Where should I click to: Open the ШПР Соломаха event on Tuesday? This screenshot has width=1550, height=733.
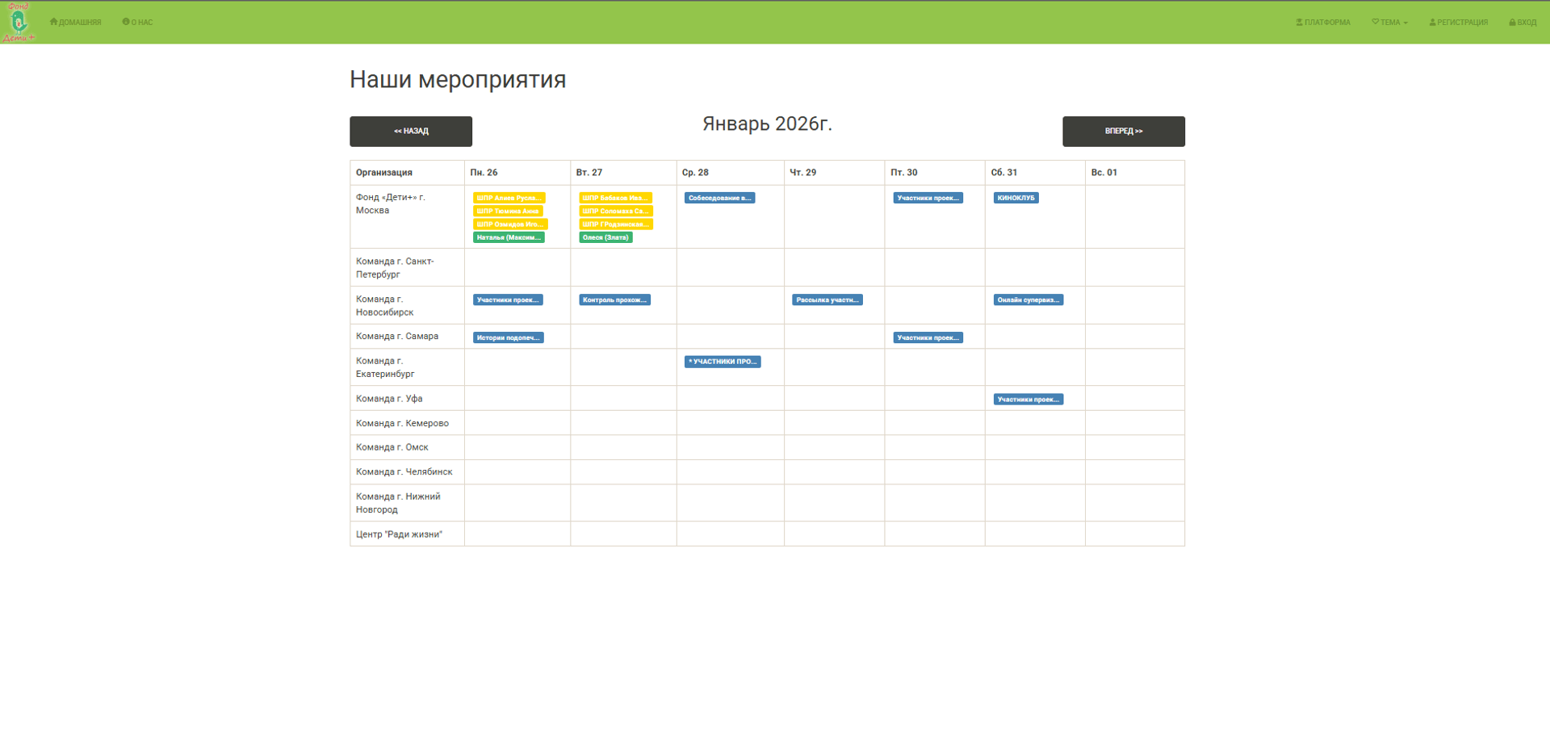pos(615,211)
